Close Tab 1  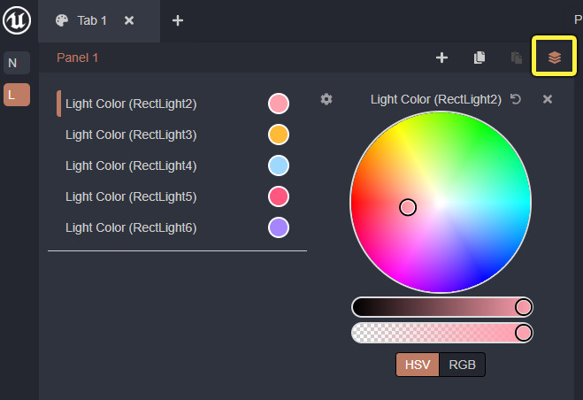[129, 20]
